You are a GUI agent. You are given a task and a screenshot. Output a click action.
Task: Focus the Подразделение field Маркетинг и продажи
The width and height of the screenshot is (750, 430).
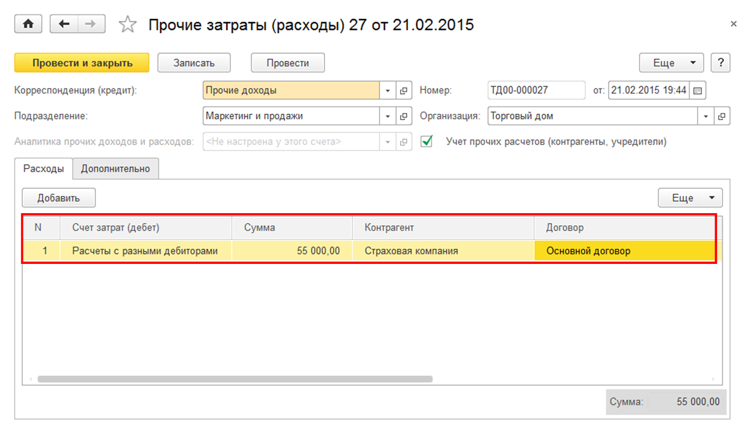click(291, 116)
